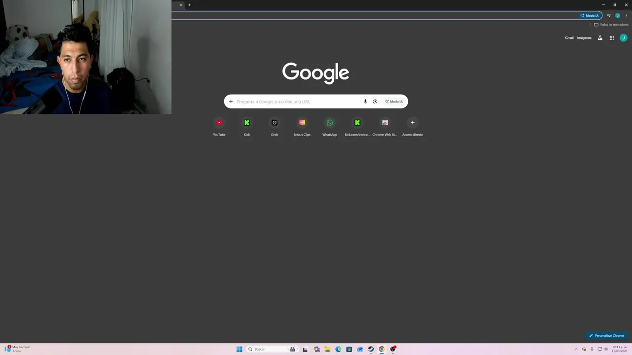The height and width of the screenshot is (355, 632).
Task: Focus the Google search input field
Action: click(x=298, y=102)
